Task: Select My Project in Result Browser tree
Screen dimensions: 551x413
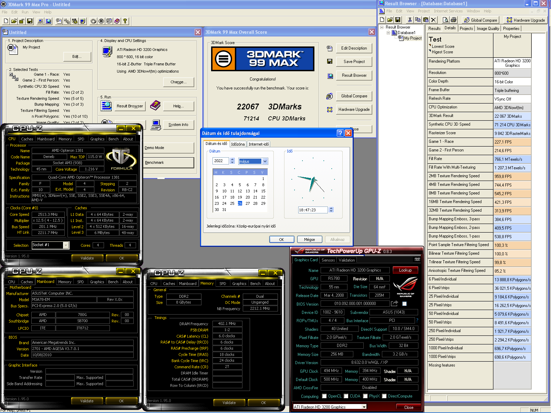Action: [413, 38]
